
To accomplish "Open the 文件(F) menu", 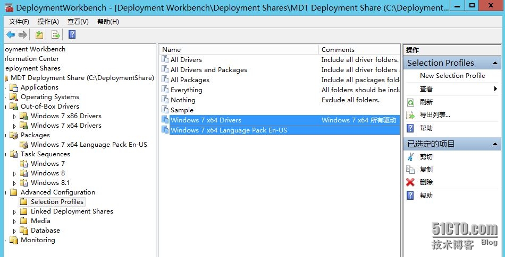I will pyautogui.click(x=19, y=22).
